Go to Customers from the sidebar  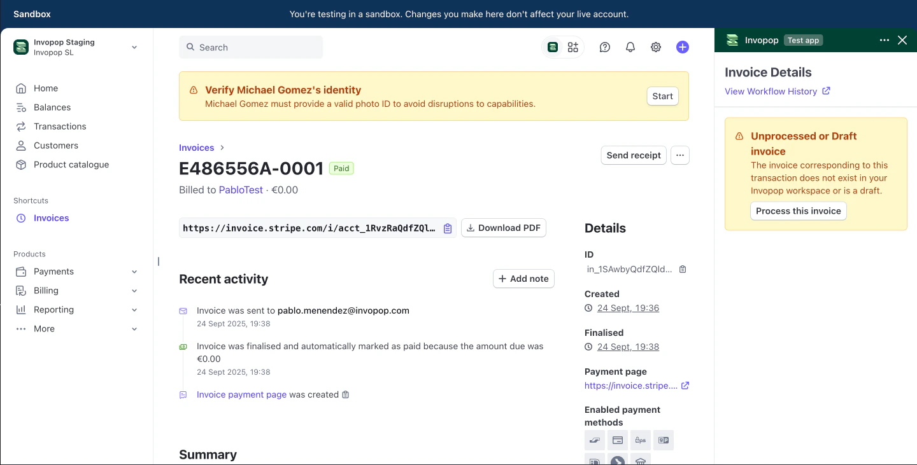pyautogui.click(x=56, y=145)
